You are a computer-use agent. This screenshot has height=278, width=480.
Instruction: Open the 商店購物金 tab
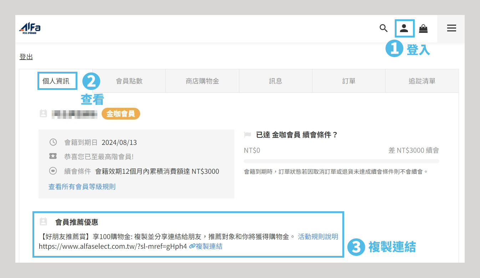point(202,81)
